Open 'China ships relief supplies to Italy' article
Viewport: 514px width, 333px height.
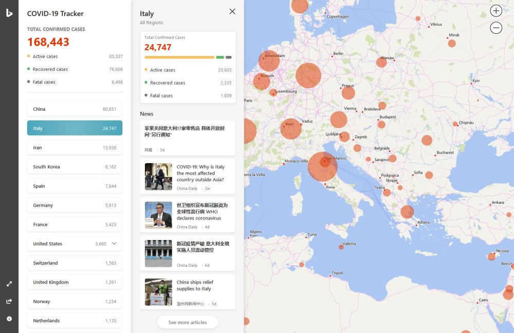click(195, 285)
